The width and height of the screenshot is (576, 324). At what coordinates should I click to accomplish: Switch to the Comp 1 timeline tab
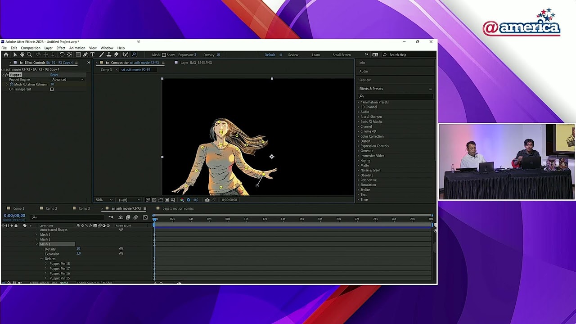(18, 208)
